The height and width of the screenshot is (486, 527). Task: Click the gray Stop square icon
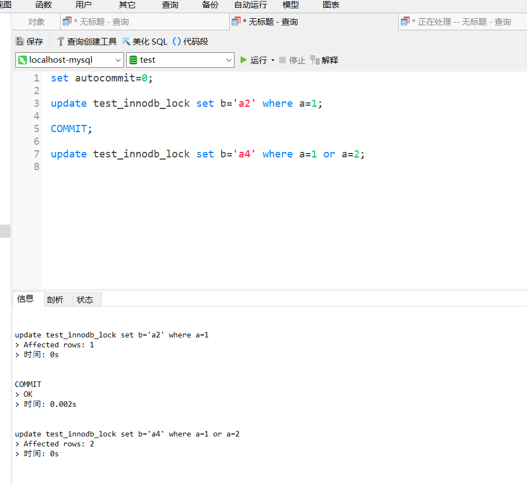[x=282, y=60]
